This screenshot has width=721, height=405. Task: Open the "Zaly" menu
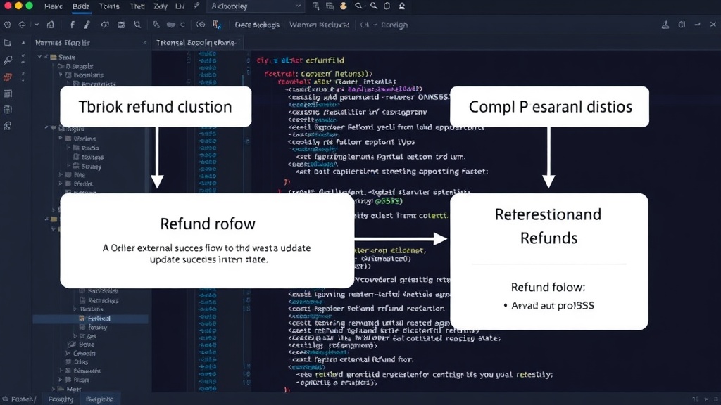161,6
